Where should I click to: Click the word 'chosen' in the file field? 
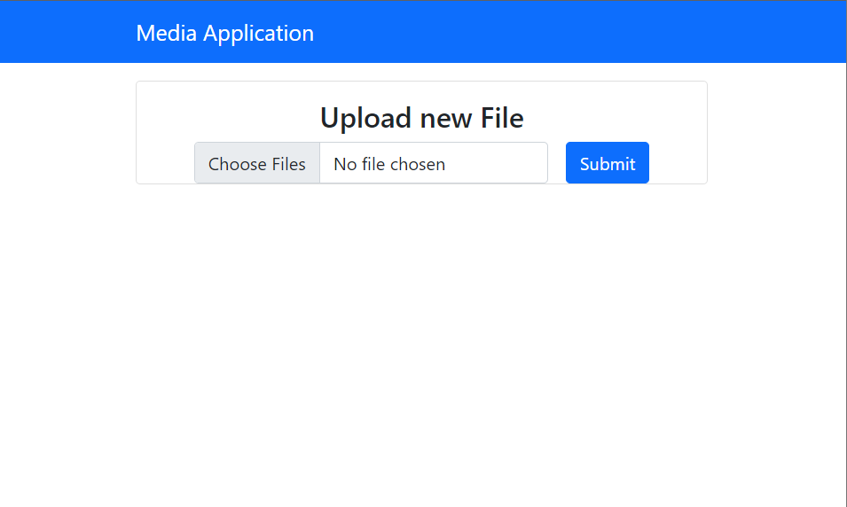tap(417, 164)
